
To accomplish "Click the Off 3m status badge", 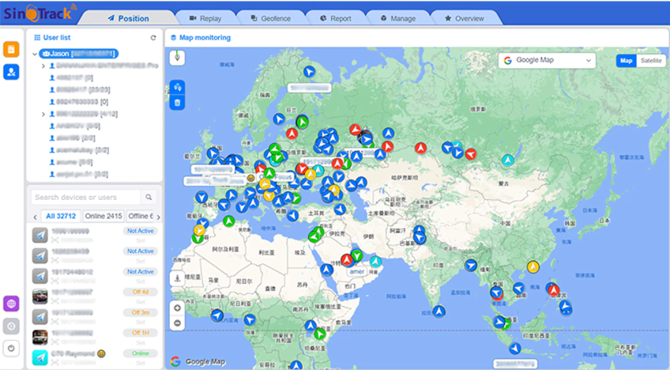I will click(140, 313).
